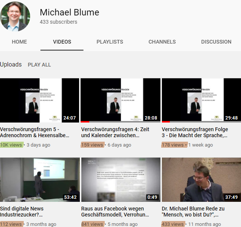This screenshot has height=227, width=241.
Task: Click Michael Blume's channel avatar picture
Action: (x=15, y=17)
